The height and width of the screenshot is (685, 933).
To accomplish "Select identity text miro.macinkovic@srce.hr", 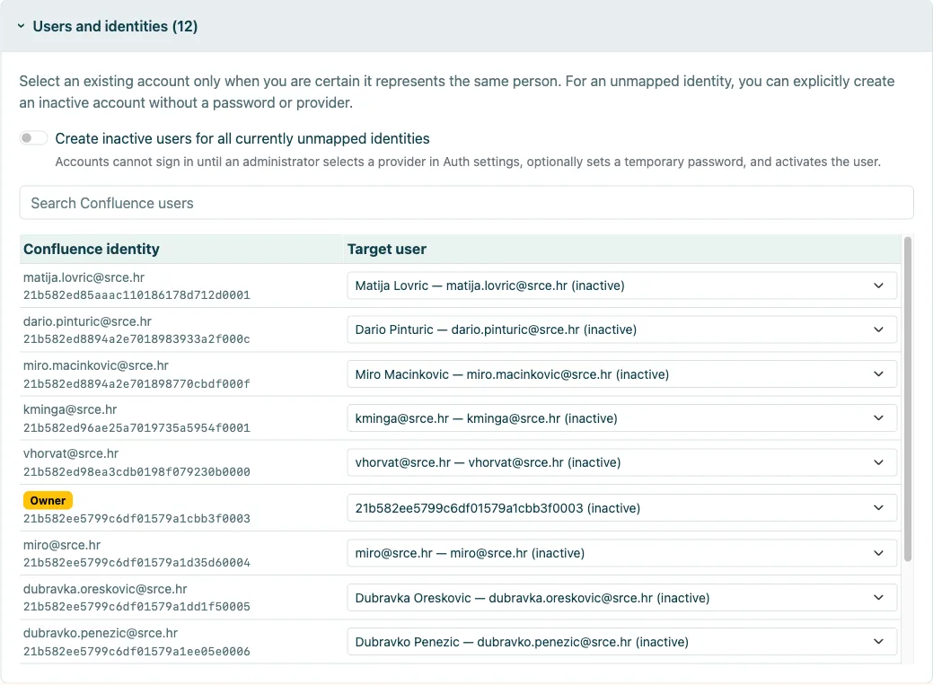I will (96, 365).
